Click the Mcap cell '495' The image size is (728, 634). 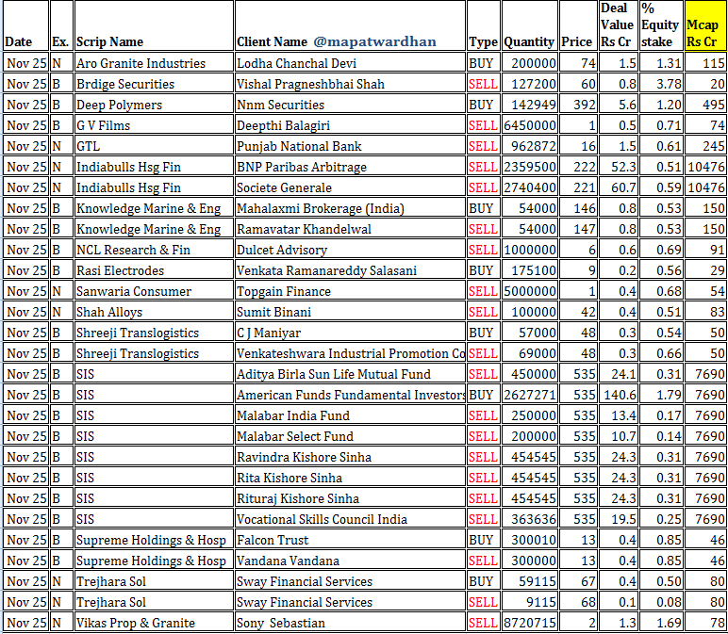pyautogui.click(x=705, y=104)
